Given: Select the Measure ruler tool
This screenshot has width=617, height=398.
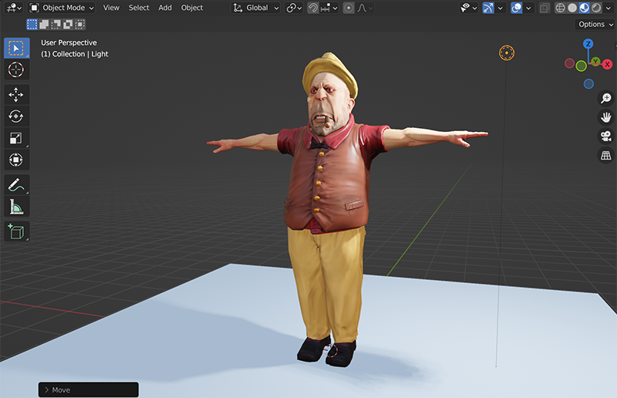Looking at the screenshot, I should pos(16,206).
